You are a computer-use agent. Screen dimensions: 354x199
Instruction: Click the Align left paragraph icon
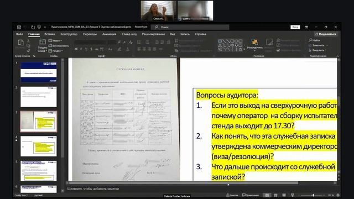click(x=139, y=49)
